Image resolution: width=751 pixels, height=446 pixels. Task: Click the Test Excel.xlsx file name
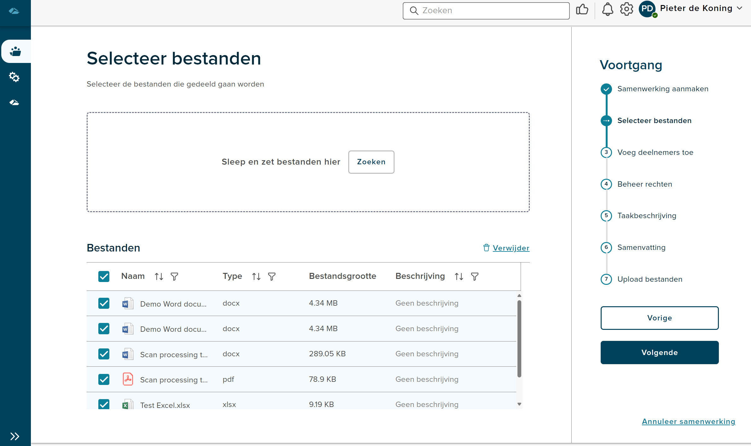point(165,405)
